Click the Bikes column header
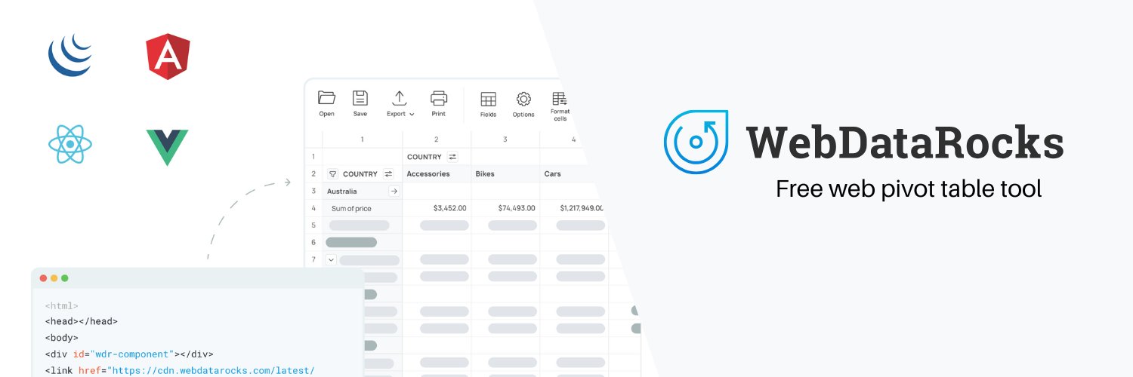 (486, 174)
